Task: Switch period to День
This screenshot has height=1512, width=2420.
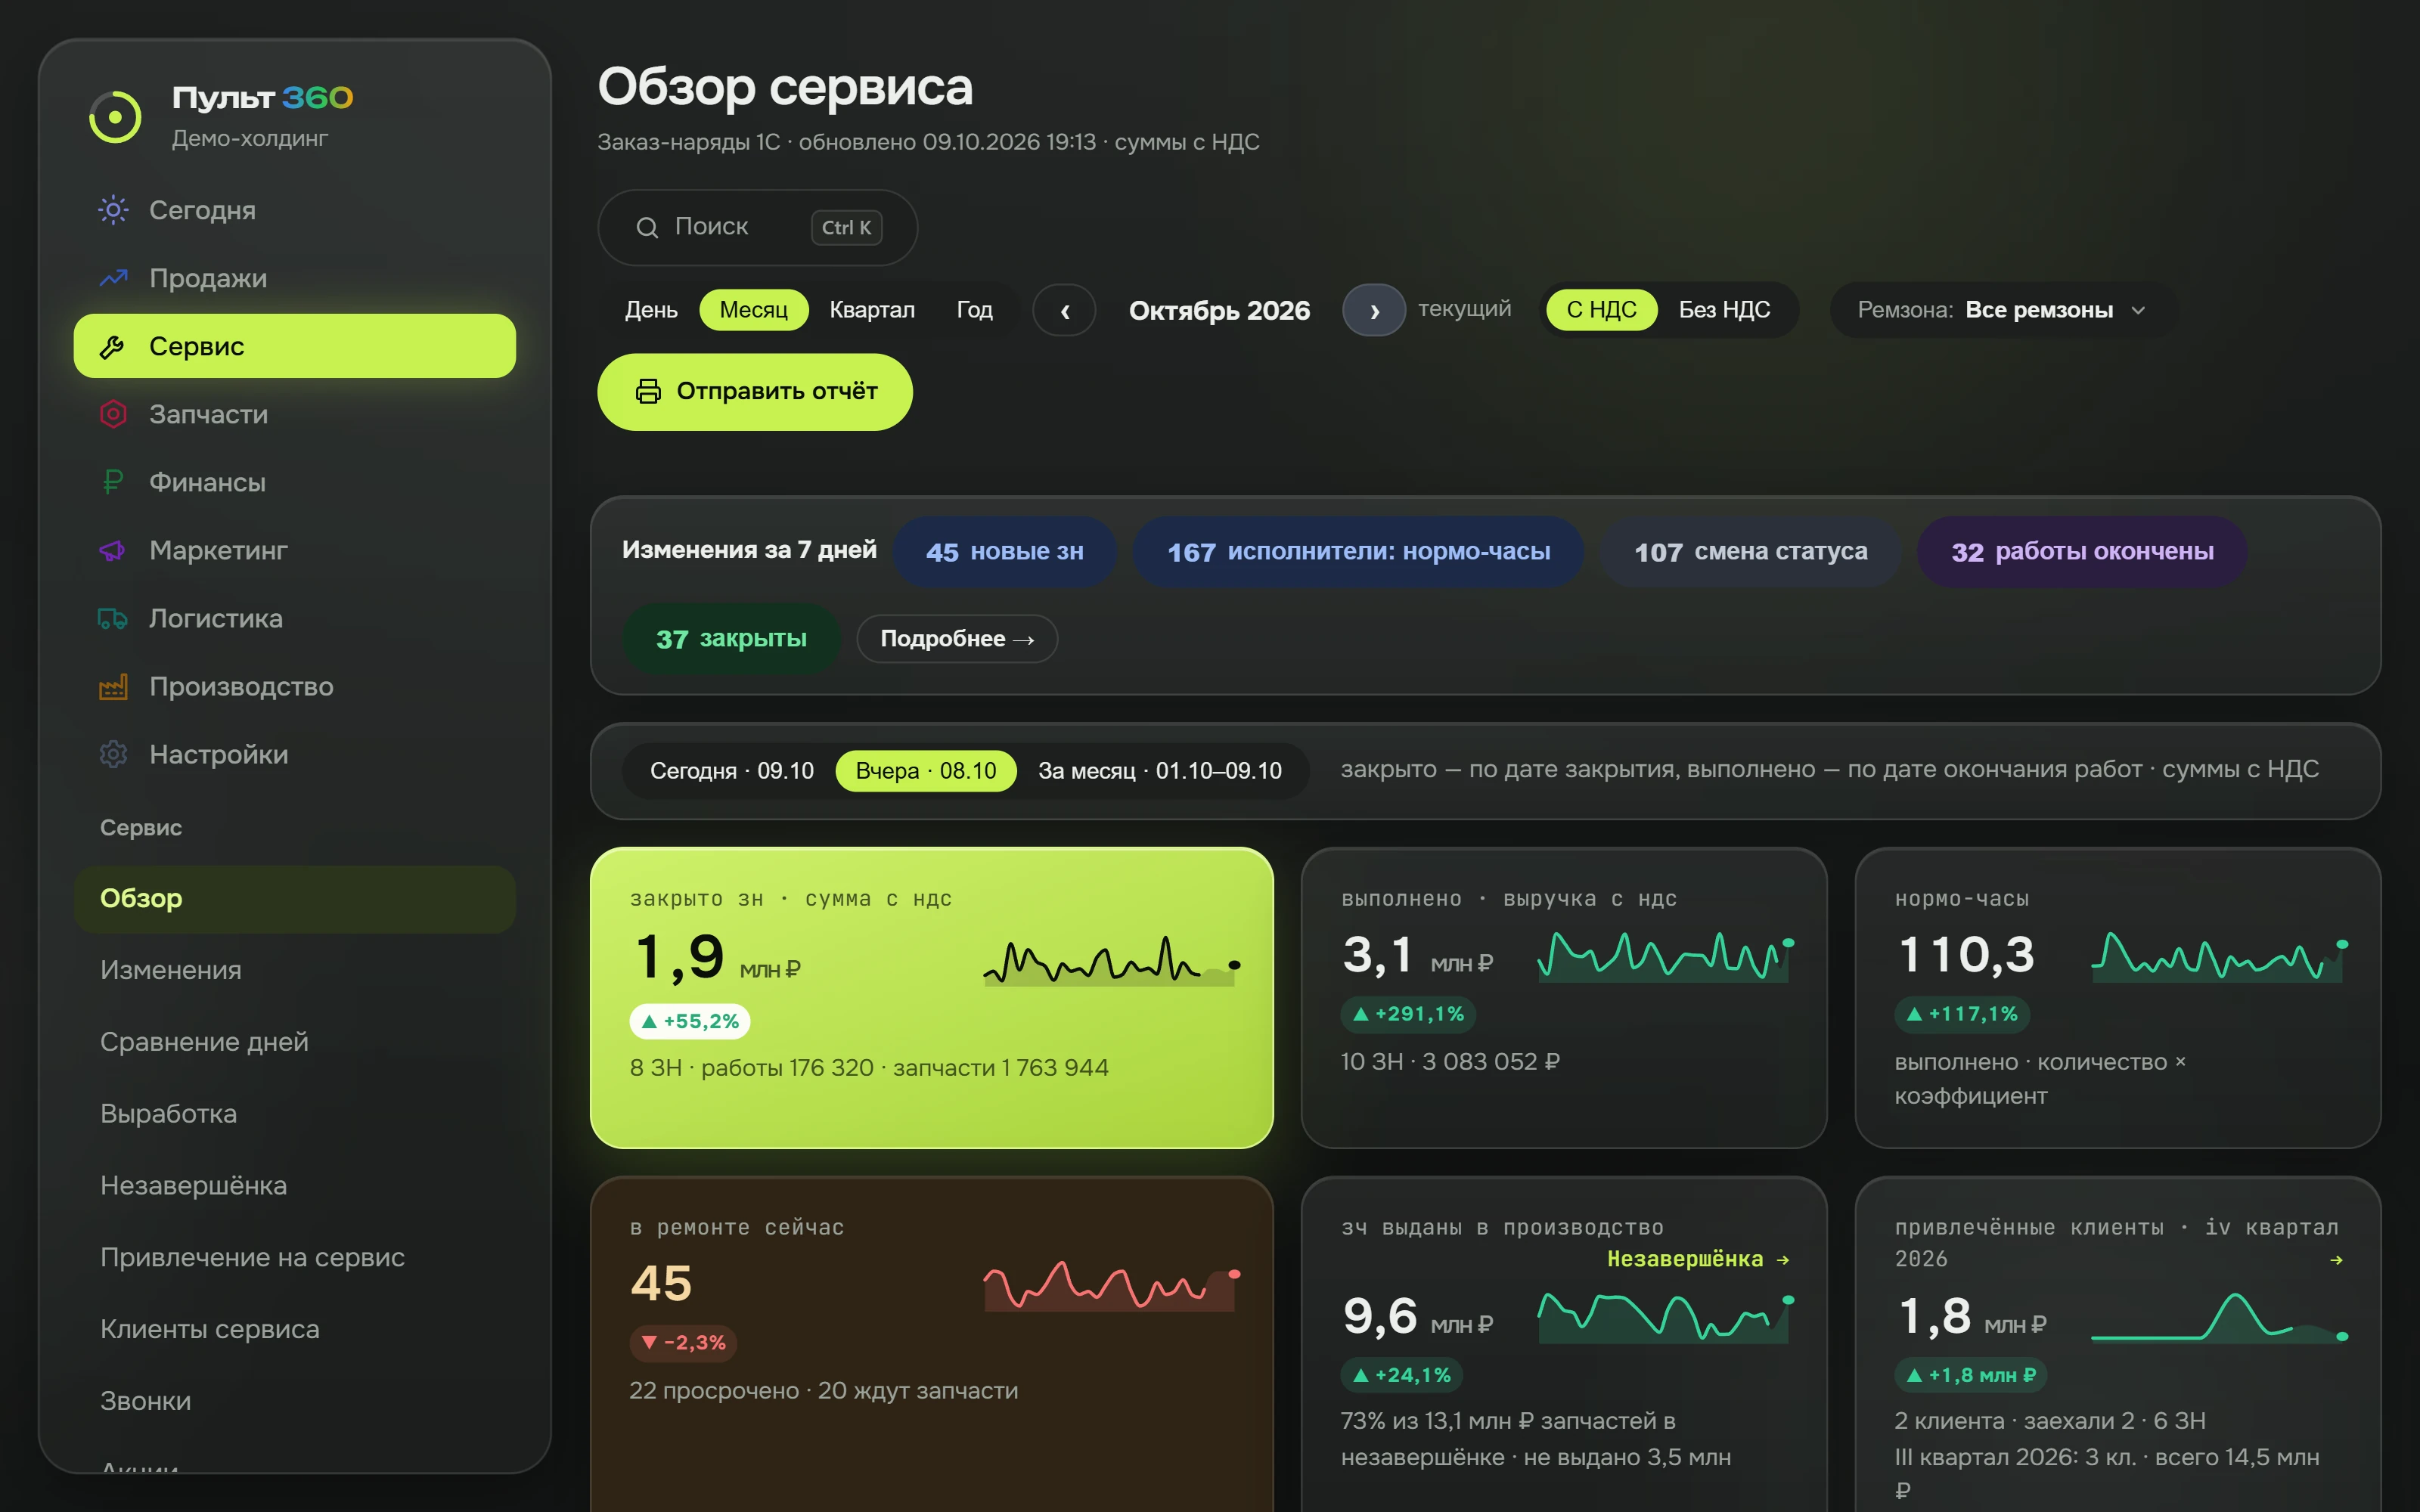Action: (x=651, y=310)
